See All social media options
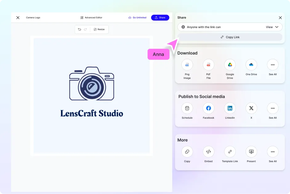The width and height of the screenshot is (290, 194). [x=272, y=108]
